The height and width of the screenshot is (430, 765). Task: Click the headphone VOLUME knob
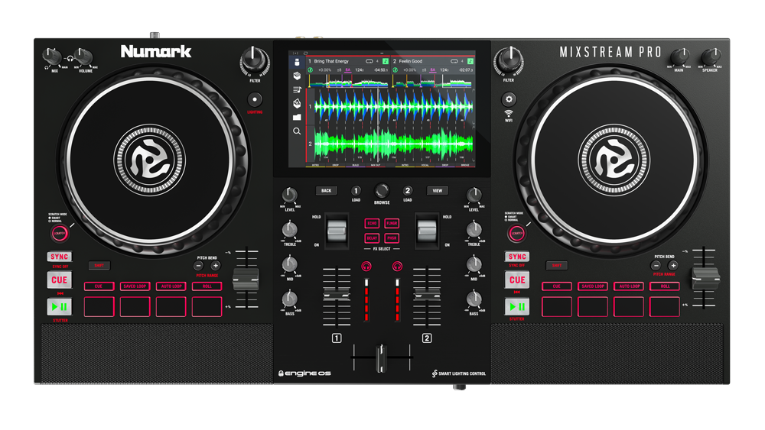coord(83,57)
